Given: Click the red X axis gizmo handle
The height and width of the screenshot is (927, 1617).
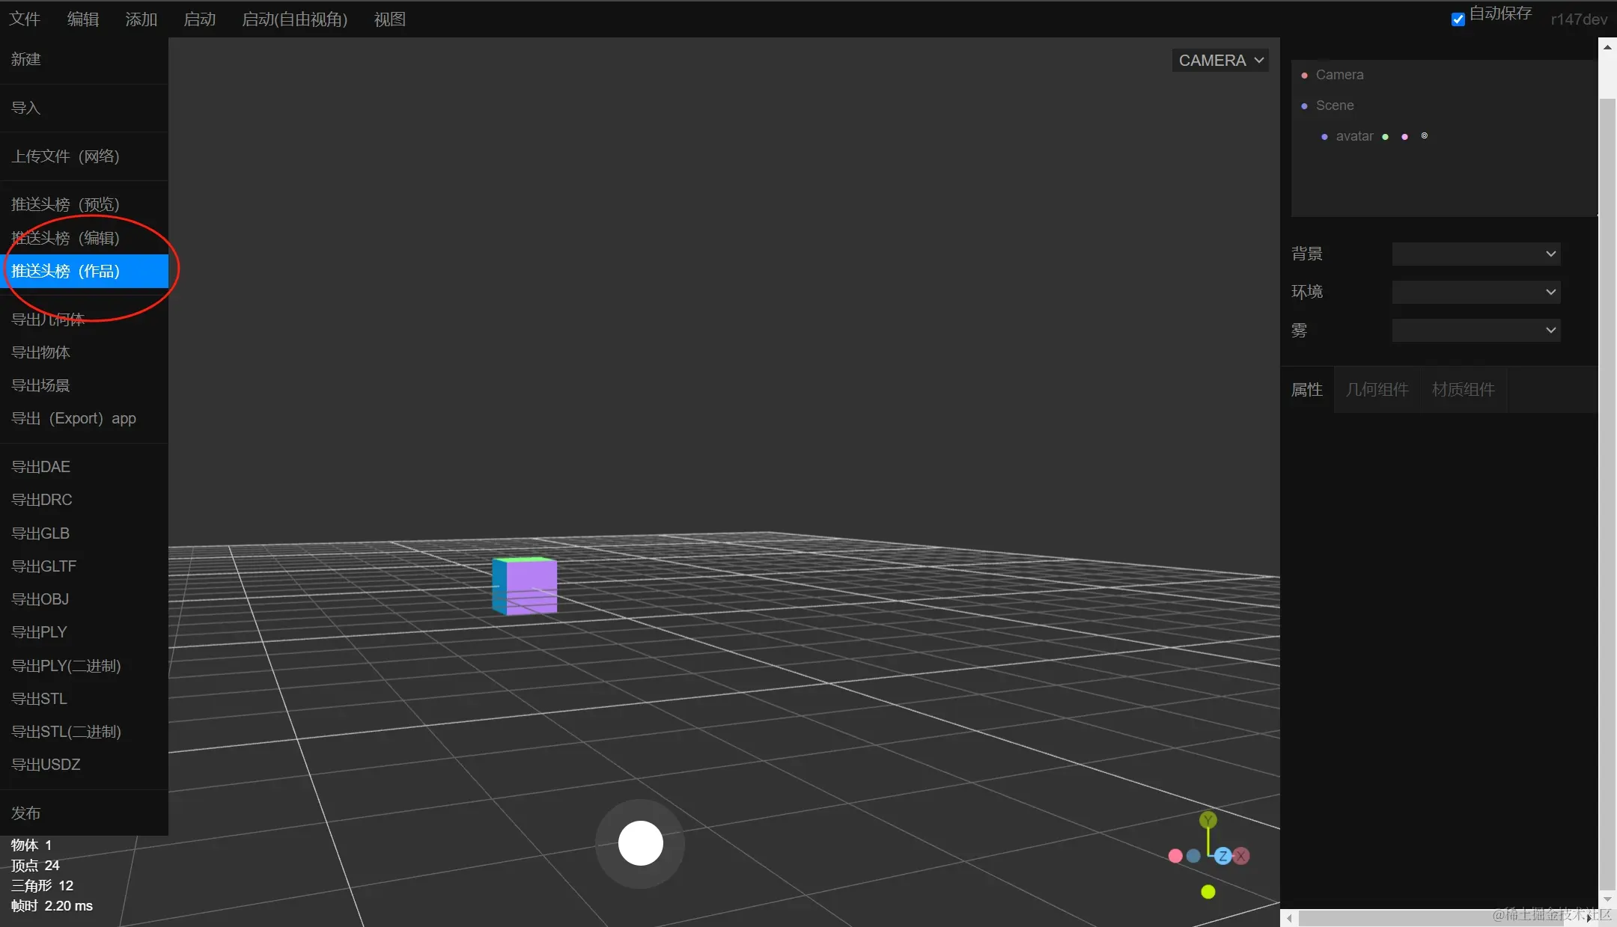Looking at the screenshot, I should pos(1241,856).
